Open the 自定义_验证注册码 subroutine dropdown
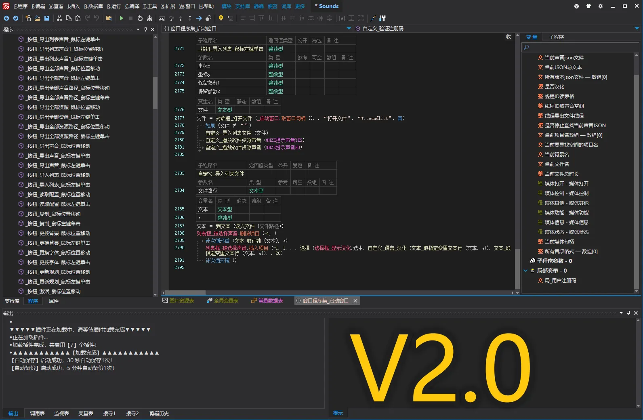 pyautogui.click(x=637, y=29)
